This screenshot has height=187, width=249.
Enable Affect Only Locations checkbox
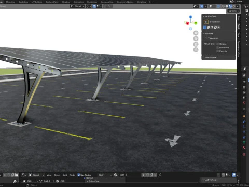click(x=218, y=48)
